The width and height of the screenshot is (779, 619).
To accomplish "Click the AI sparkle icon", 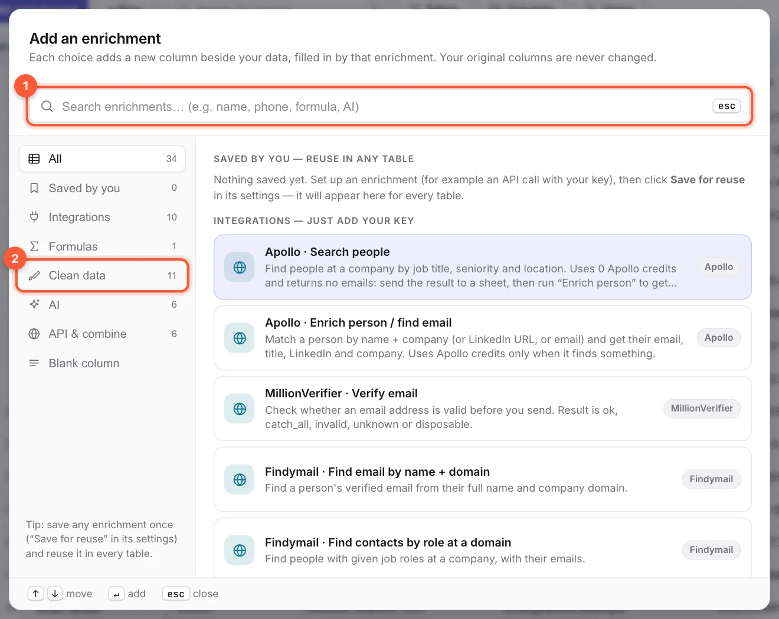I will click(34, 305).
